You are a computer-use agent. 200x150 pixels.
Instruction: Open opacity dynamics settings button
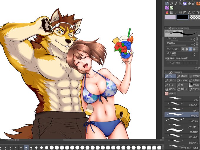[x=197, y=44]
